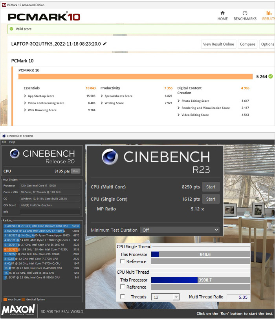Click the Cinebench R20 title bar icon
The width and height of the screenshot is (275, 320).
(4, 136)
